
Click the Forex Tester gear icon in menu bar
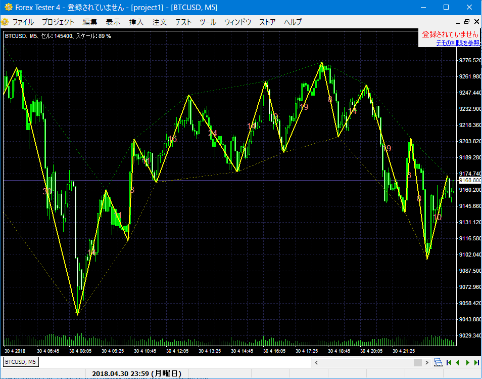point(5,22)
